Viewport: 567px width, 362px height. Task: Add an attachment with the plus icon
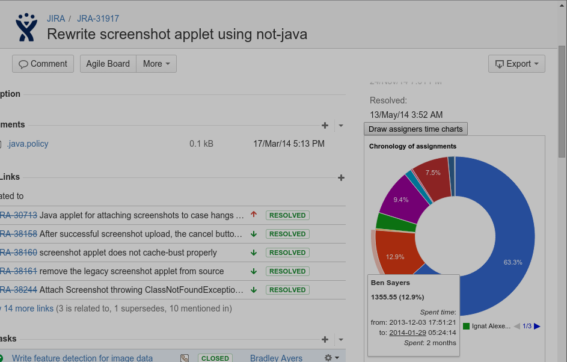[325, 125]
